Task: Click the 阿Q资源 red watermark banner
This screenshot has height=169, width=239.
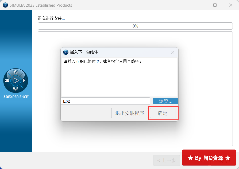Action: tap(209, 158)
